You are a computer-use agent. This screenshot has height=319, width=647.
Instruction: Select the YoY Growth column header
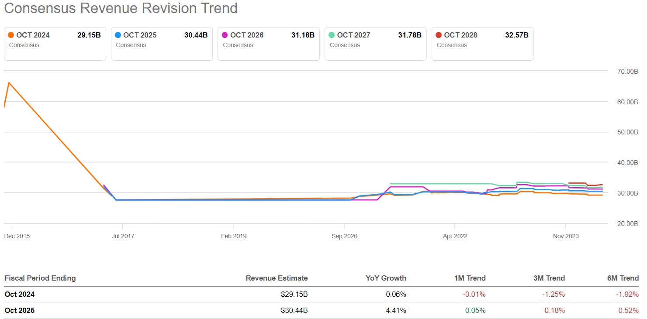pyautogui.click(x=386, y=278)
